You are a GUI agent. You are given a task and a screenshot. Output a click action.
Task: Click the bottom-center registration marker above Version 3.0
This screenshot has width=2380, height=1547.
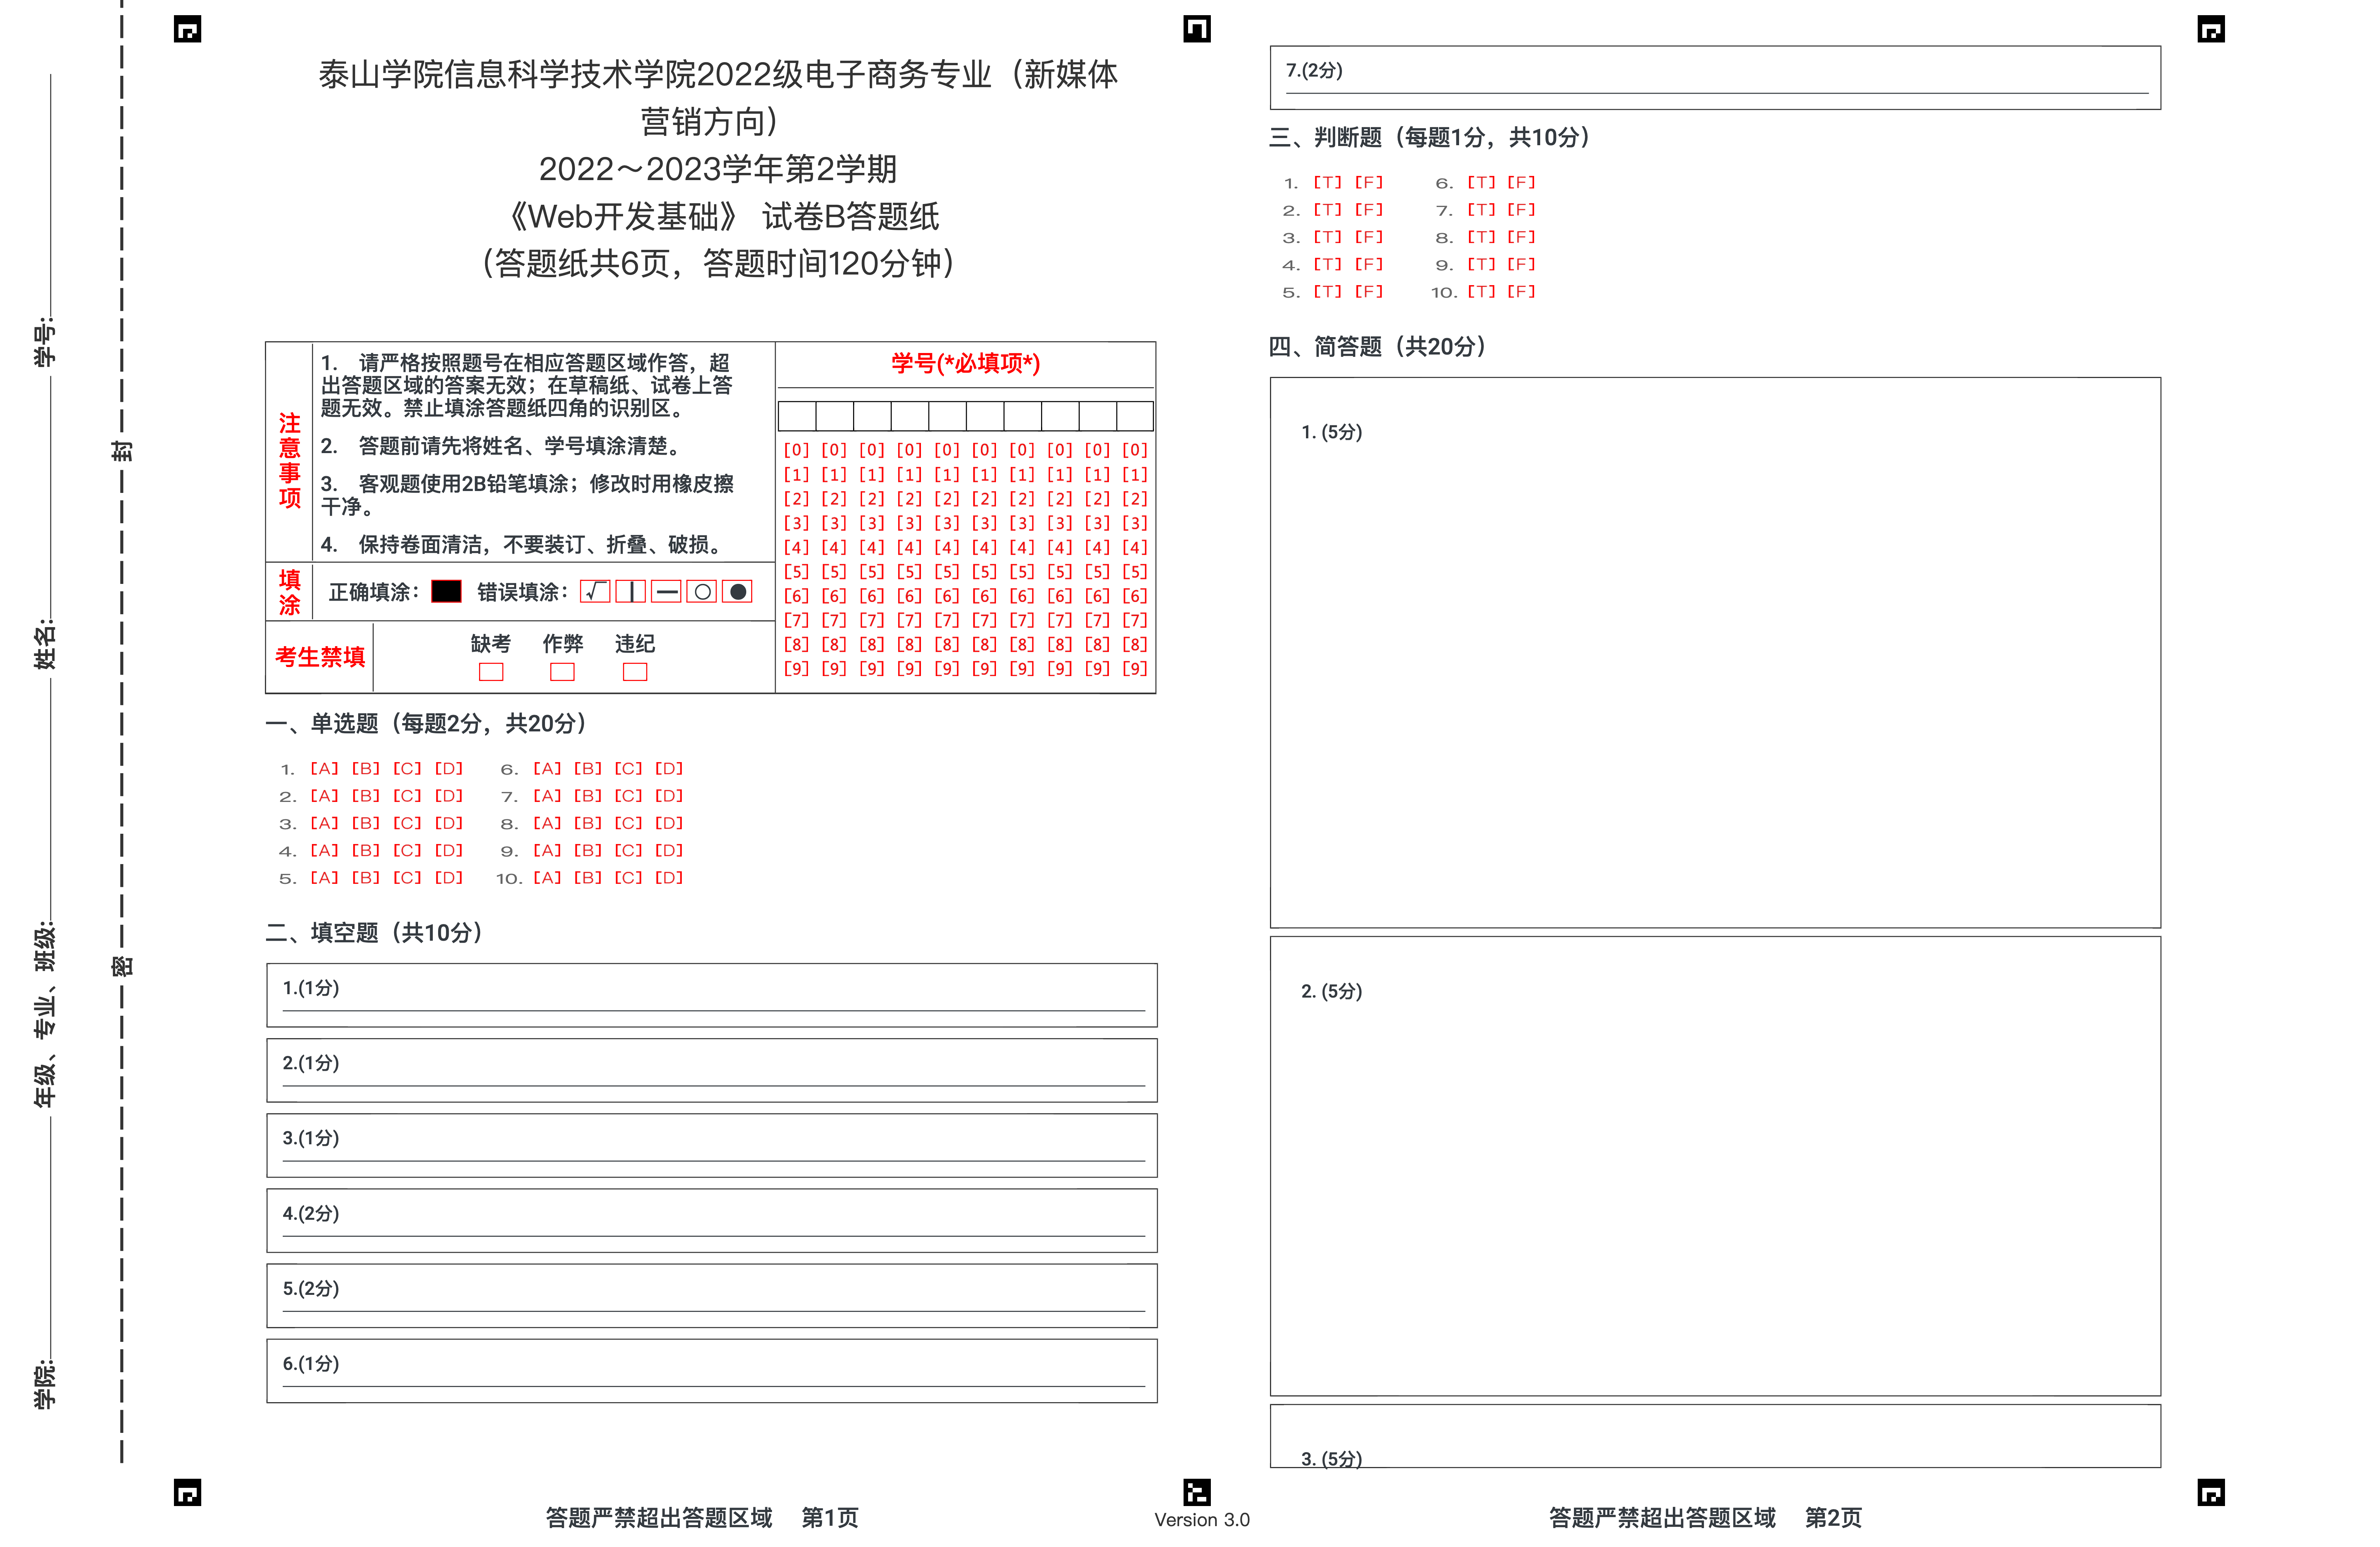(1196, 1492)
